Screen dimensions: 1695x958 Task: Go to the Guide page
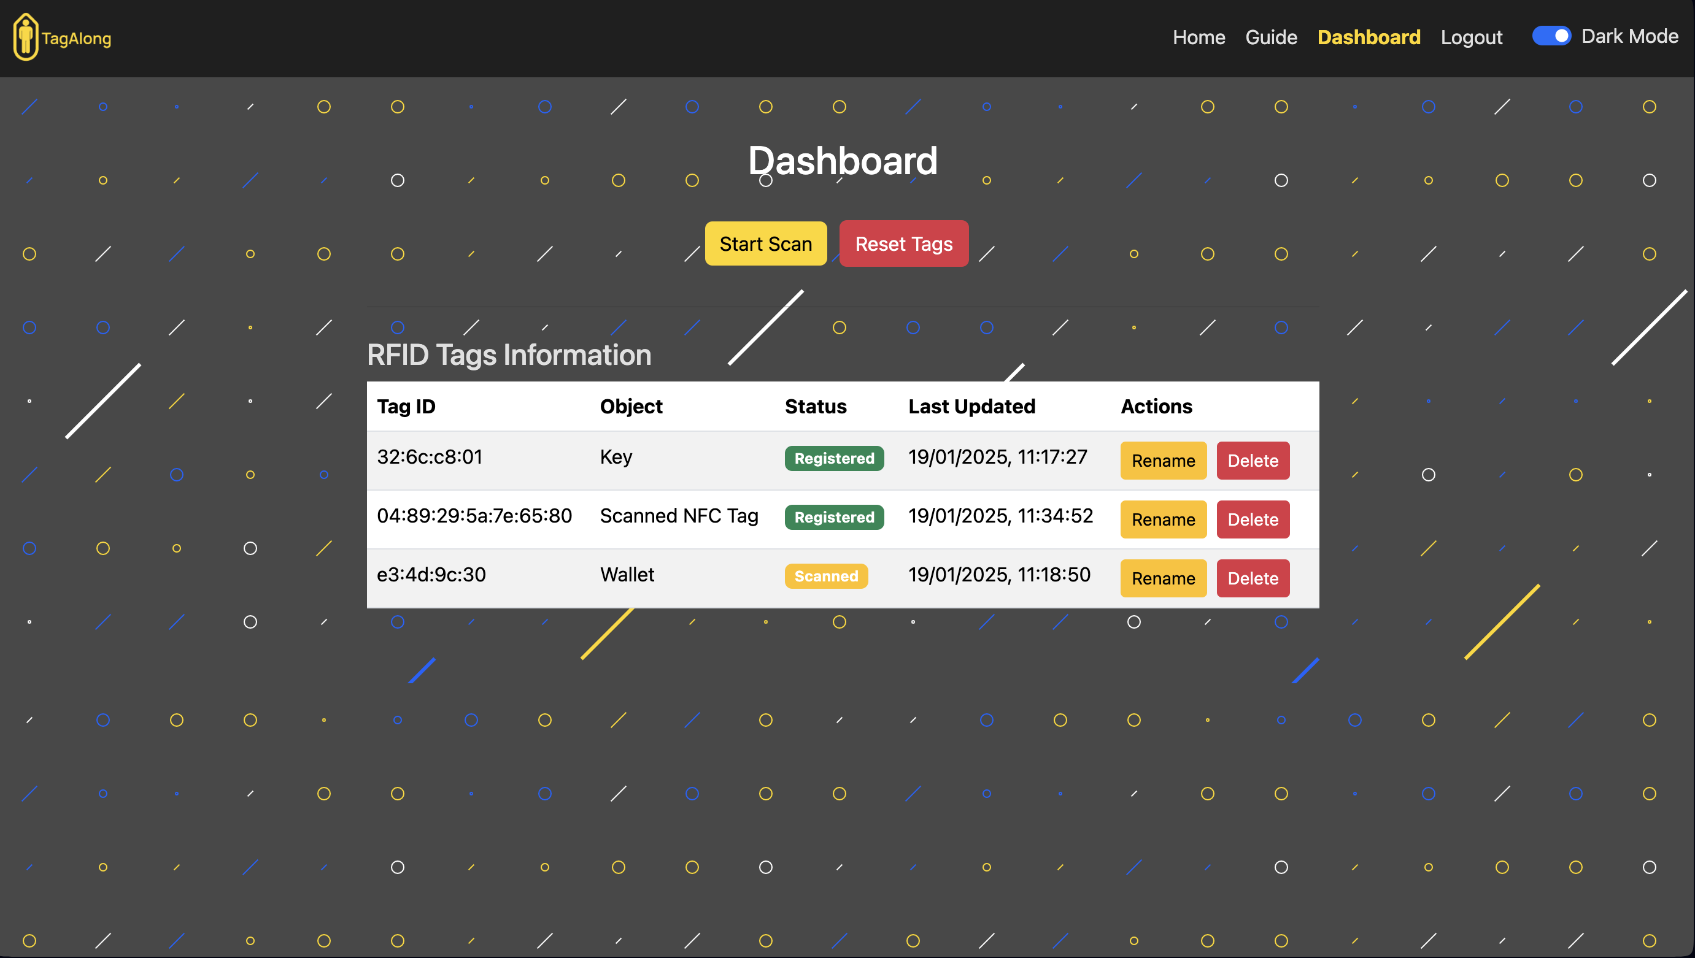click(1270, 37)
